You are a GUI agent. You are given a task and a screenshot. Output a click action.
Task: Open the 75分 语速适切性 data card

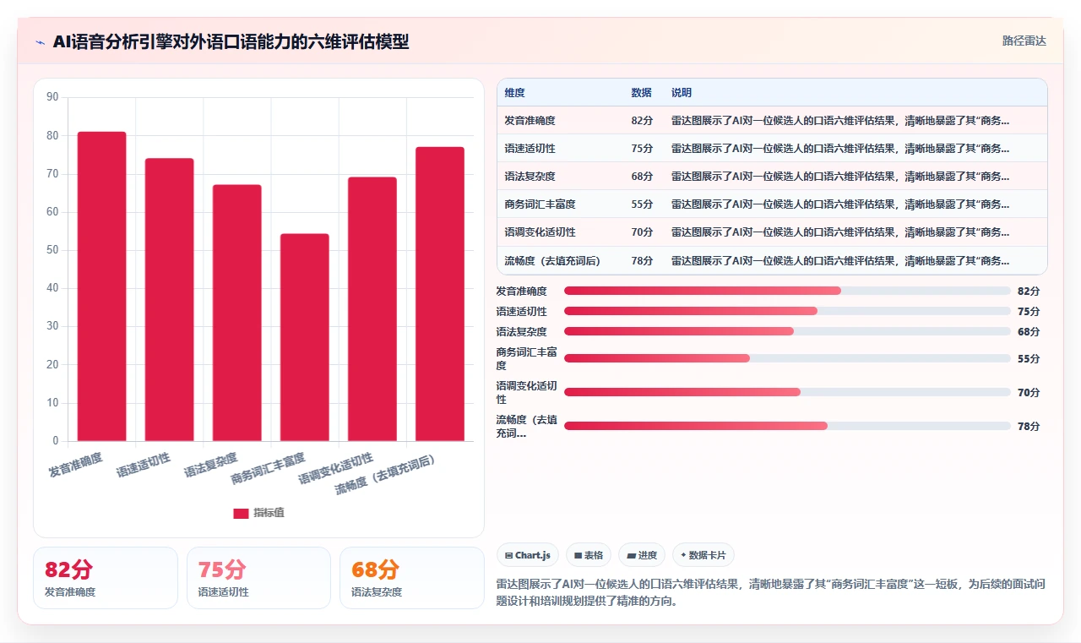tap(258, 578)
